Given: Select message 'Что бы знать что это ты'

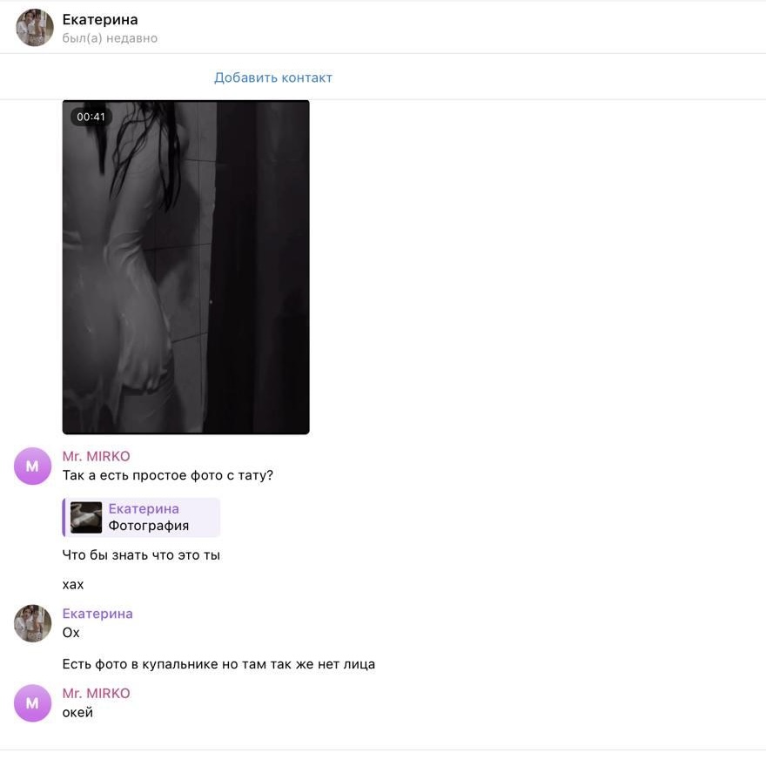Looking at the screenshot, I should coord(141,555).
